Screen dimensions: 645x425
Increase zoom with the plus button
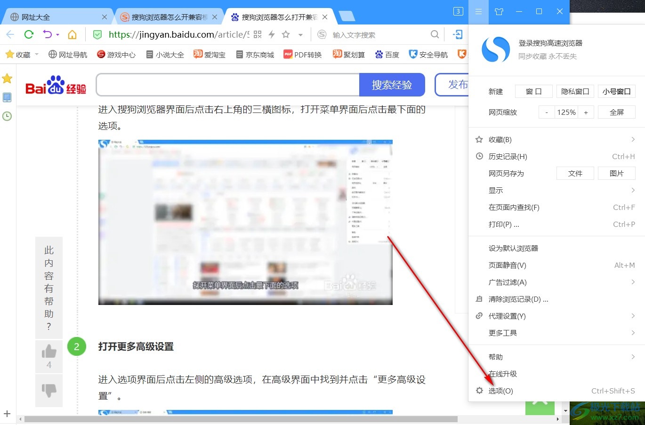(x=586, y=112)
